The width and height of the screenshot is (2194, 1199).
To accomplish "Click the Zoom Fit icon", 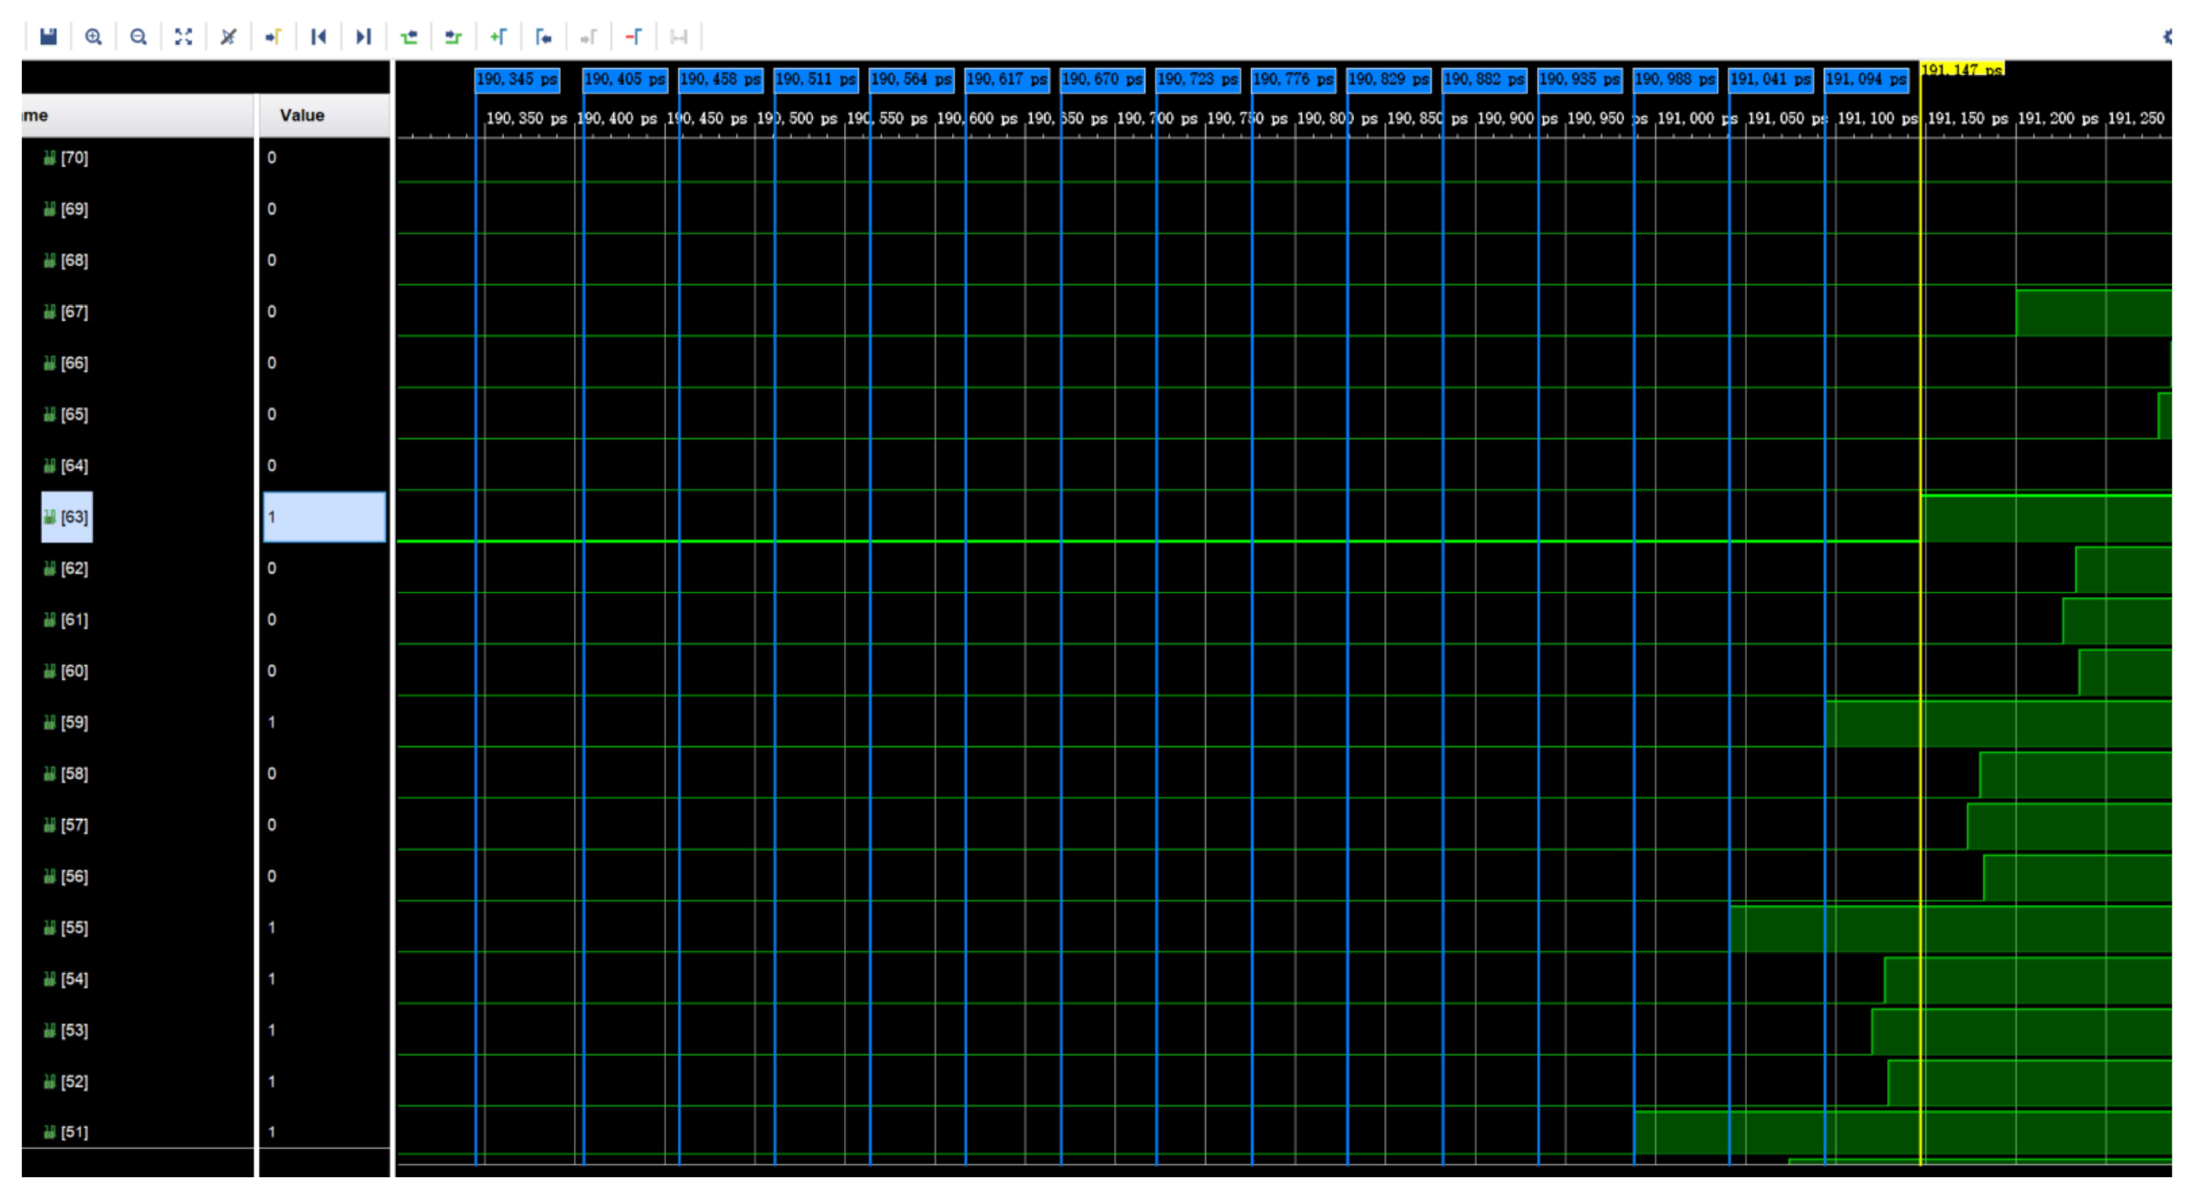I will pyautogui.click(x=183, y=37).
